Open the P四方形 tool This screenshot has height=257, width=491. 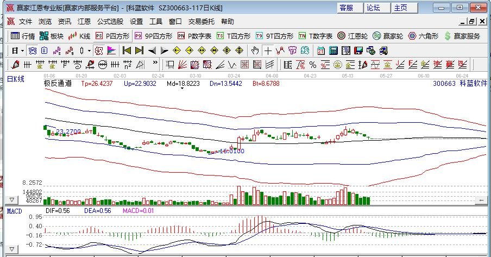pos(112,36)
